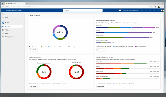Open the settings gear icon
Screen dimensions: 166x97
point(150,10)
